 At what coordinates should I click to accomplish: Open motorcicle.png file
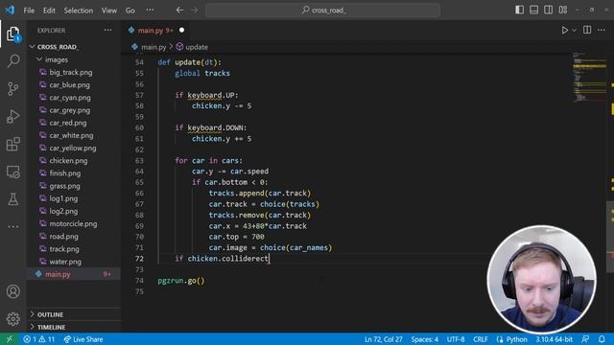tap(73, 223)
